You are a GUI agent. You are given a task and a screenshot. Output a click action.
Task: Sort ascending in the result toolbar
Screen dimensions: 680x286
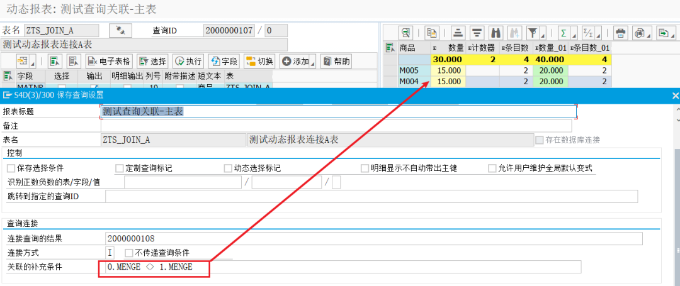(458, 33)
